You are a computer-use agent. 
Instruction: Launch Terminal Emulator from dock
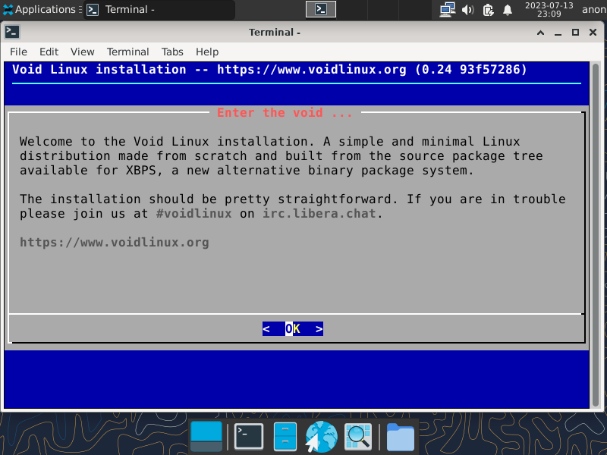249,437
